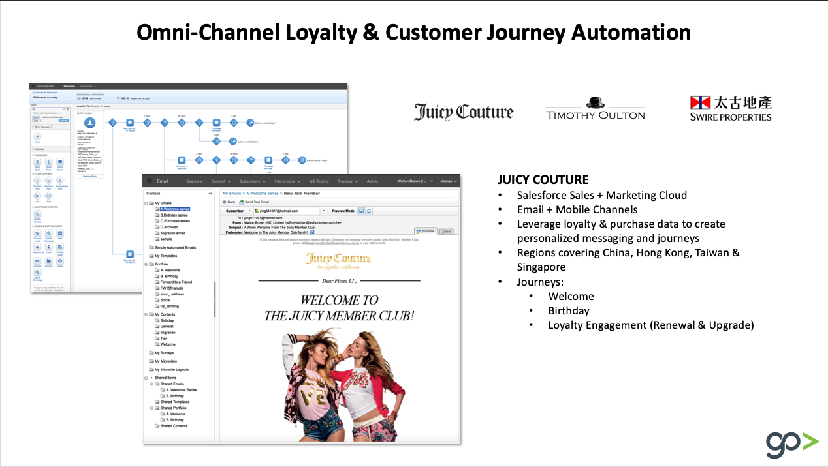Click the subscriber email field
This screenshot has width=828, height=467.
coord(287,211)
